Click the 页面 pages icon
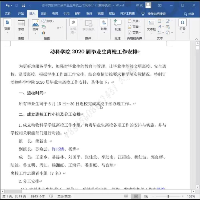This screenshot has width=200, height=200. click(x=7, y=25)
